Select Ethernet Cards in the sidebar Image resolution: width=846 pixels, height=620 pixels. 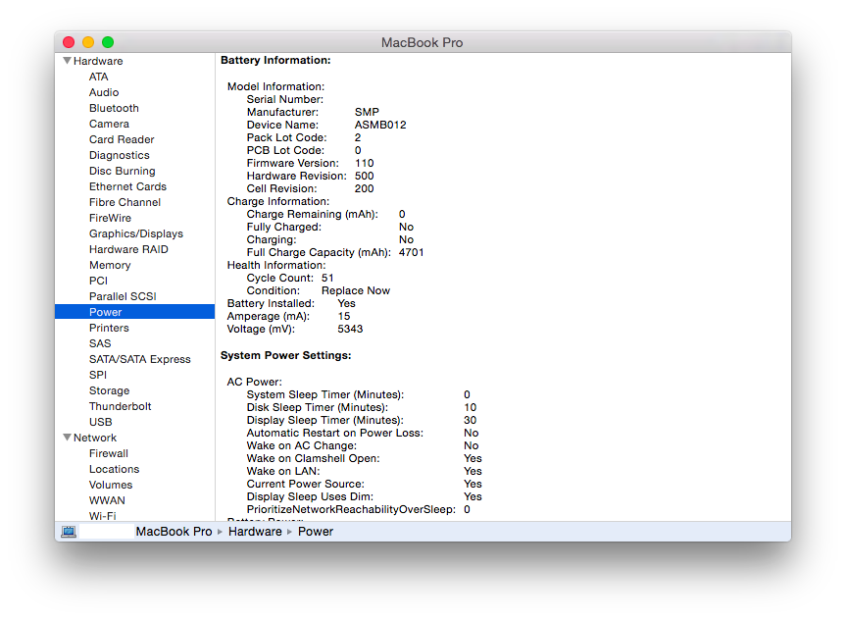point(127,186)
